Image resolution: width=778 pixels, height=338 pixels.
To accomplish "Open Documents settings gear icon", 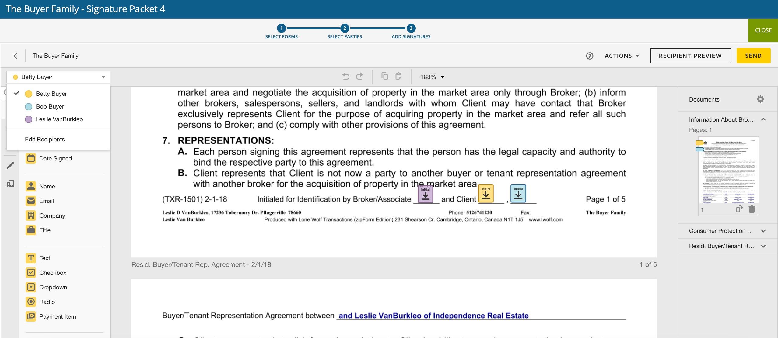I will 760,99.
